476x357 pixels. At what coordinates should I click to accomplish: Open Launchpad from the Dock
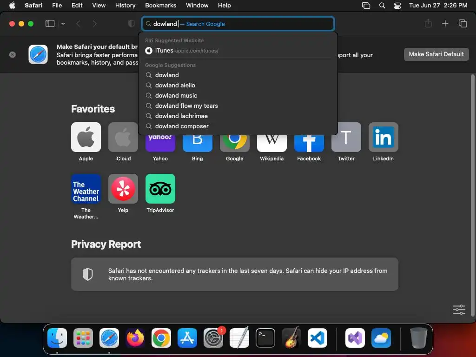(x=83, y=338)
